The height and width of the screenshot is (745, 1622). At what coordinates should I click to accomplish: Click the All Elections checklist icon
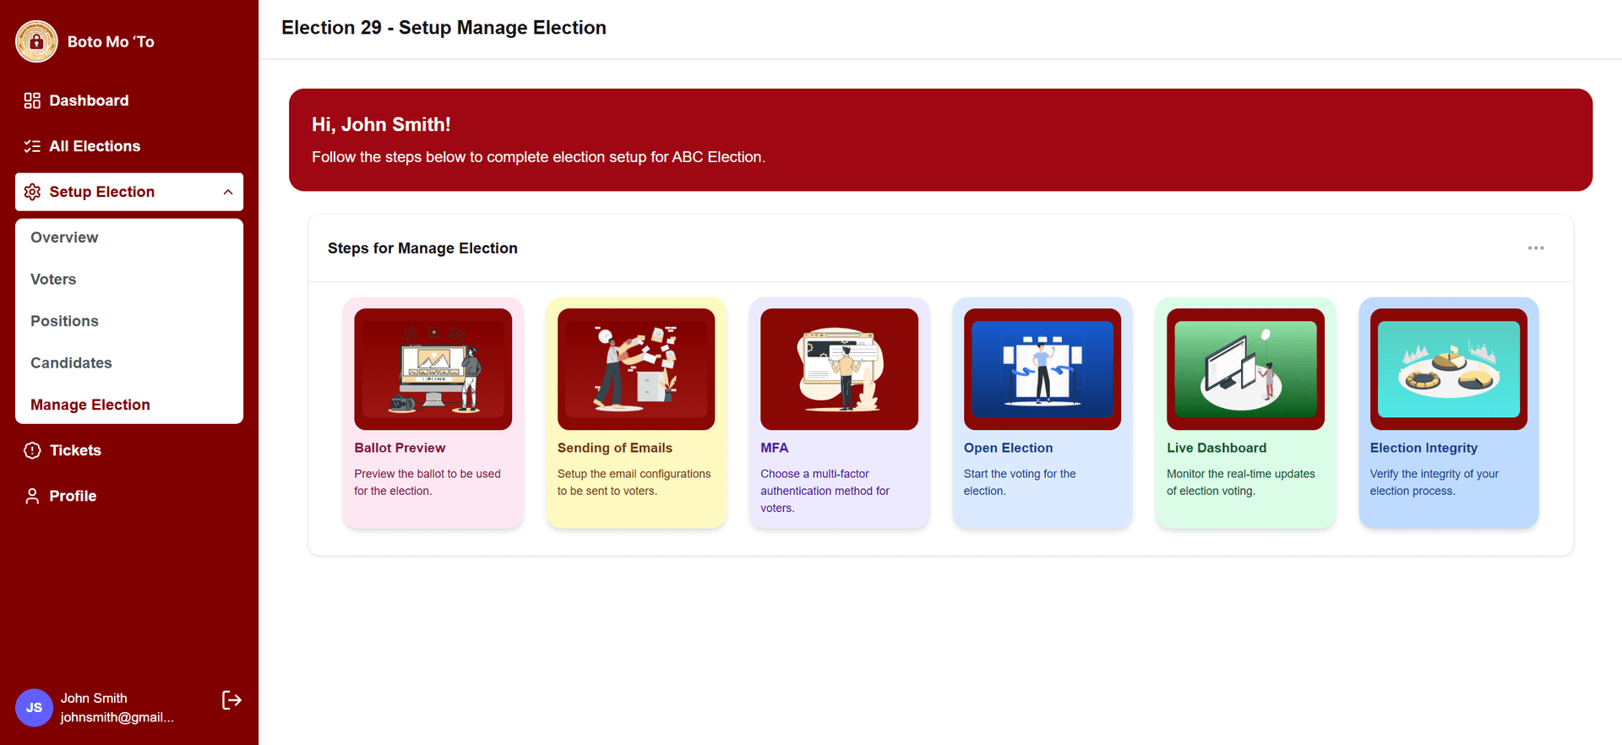click(32, 146)
